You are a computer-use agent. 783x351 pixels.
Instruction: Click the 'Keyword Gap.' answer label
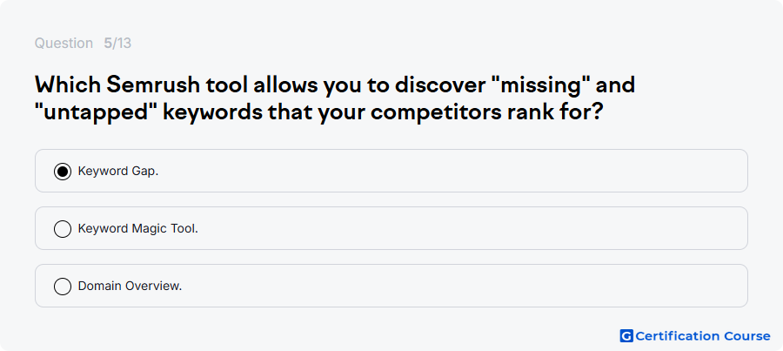click(118, 171)
